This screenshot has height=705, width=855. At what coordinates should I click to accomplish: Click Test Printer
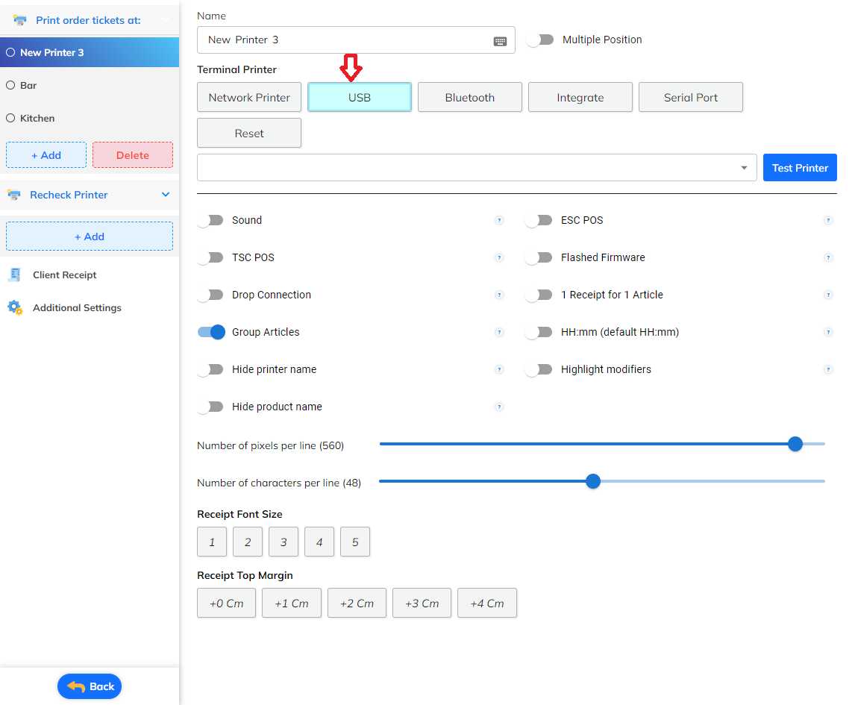(800, 167)
